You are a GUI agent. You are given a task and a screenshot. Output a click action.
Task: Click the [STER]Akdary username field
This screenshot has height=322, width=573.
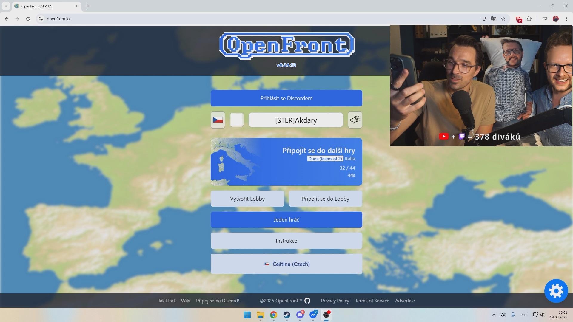(296, 120)
